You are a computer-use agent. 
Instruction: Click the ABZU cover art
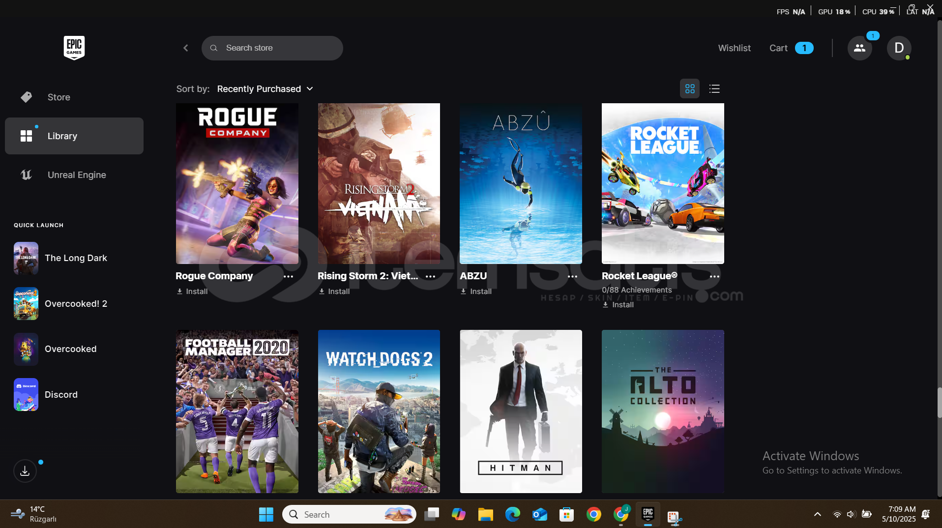pyautogui.click(x=521, y=183)
